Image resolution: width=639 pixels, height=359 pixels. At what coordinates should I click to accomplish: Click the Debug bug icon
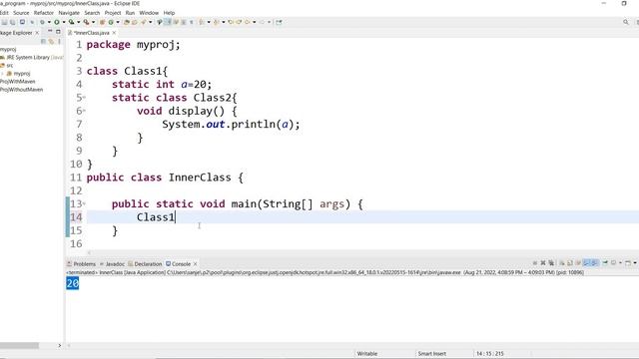[42, 22]
